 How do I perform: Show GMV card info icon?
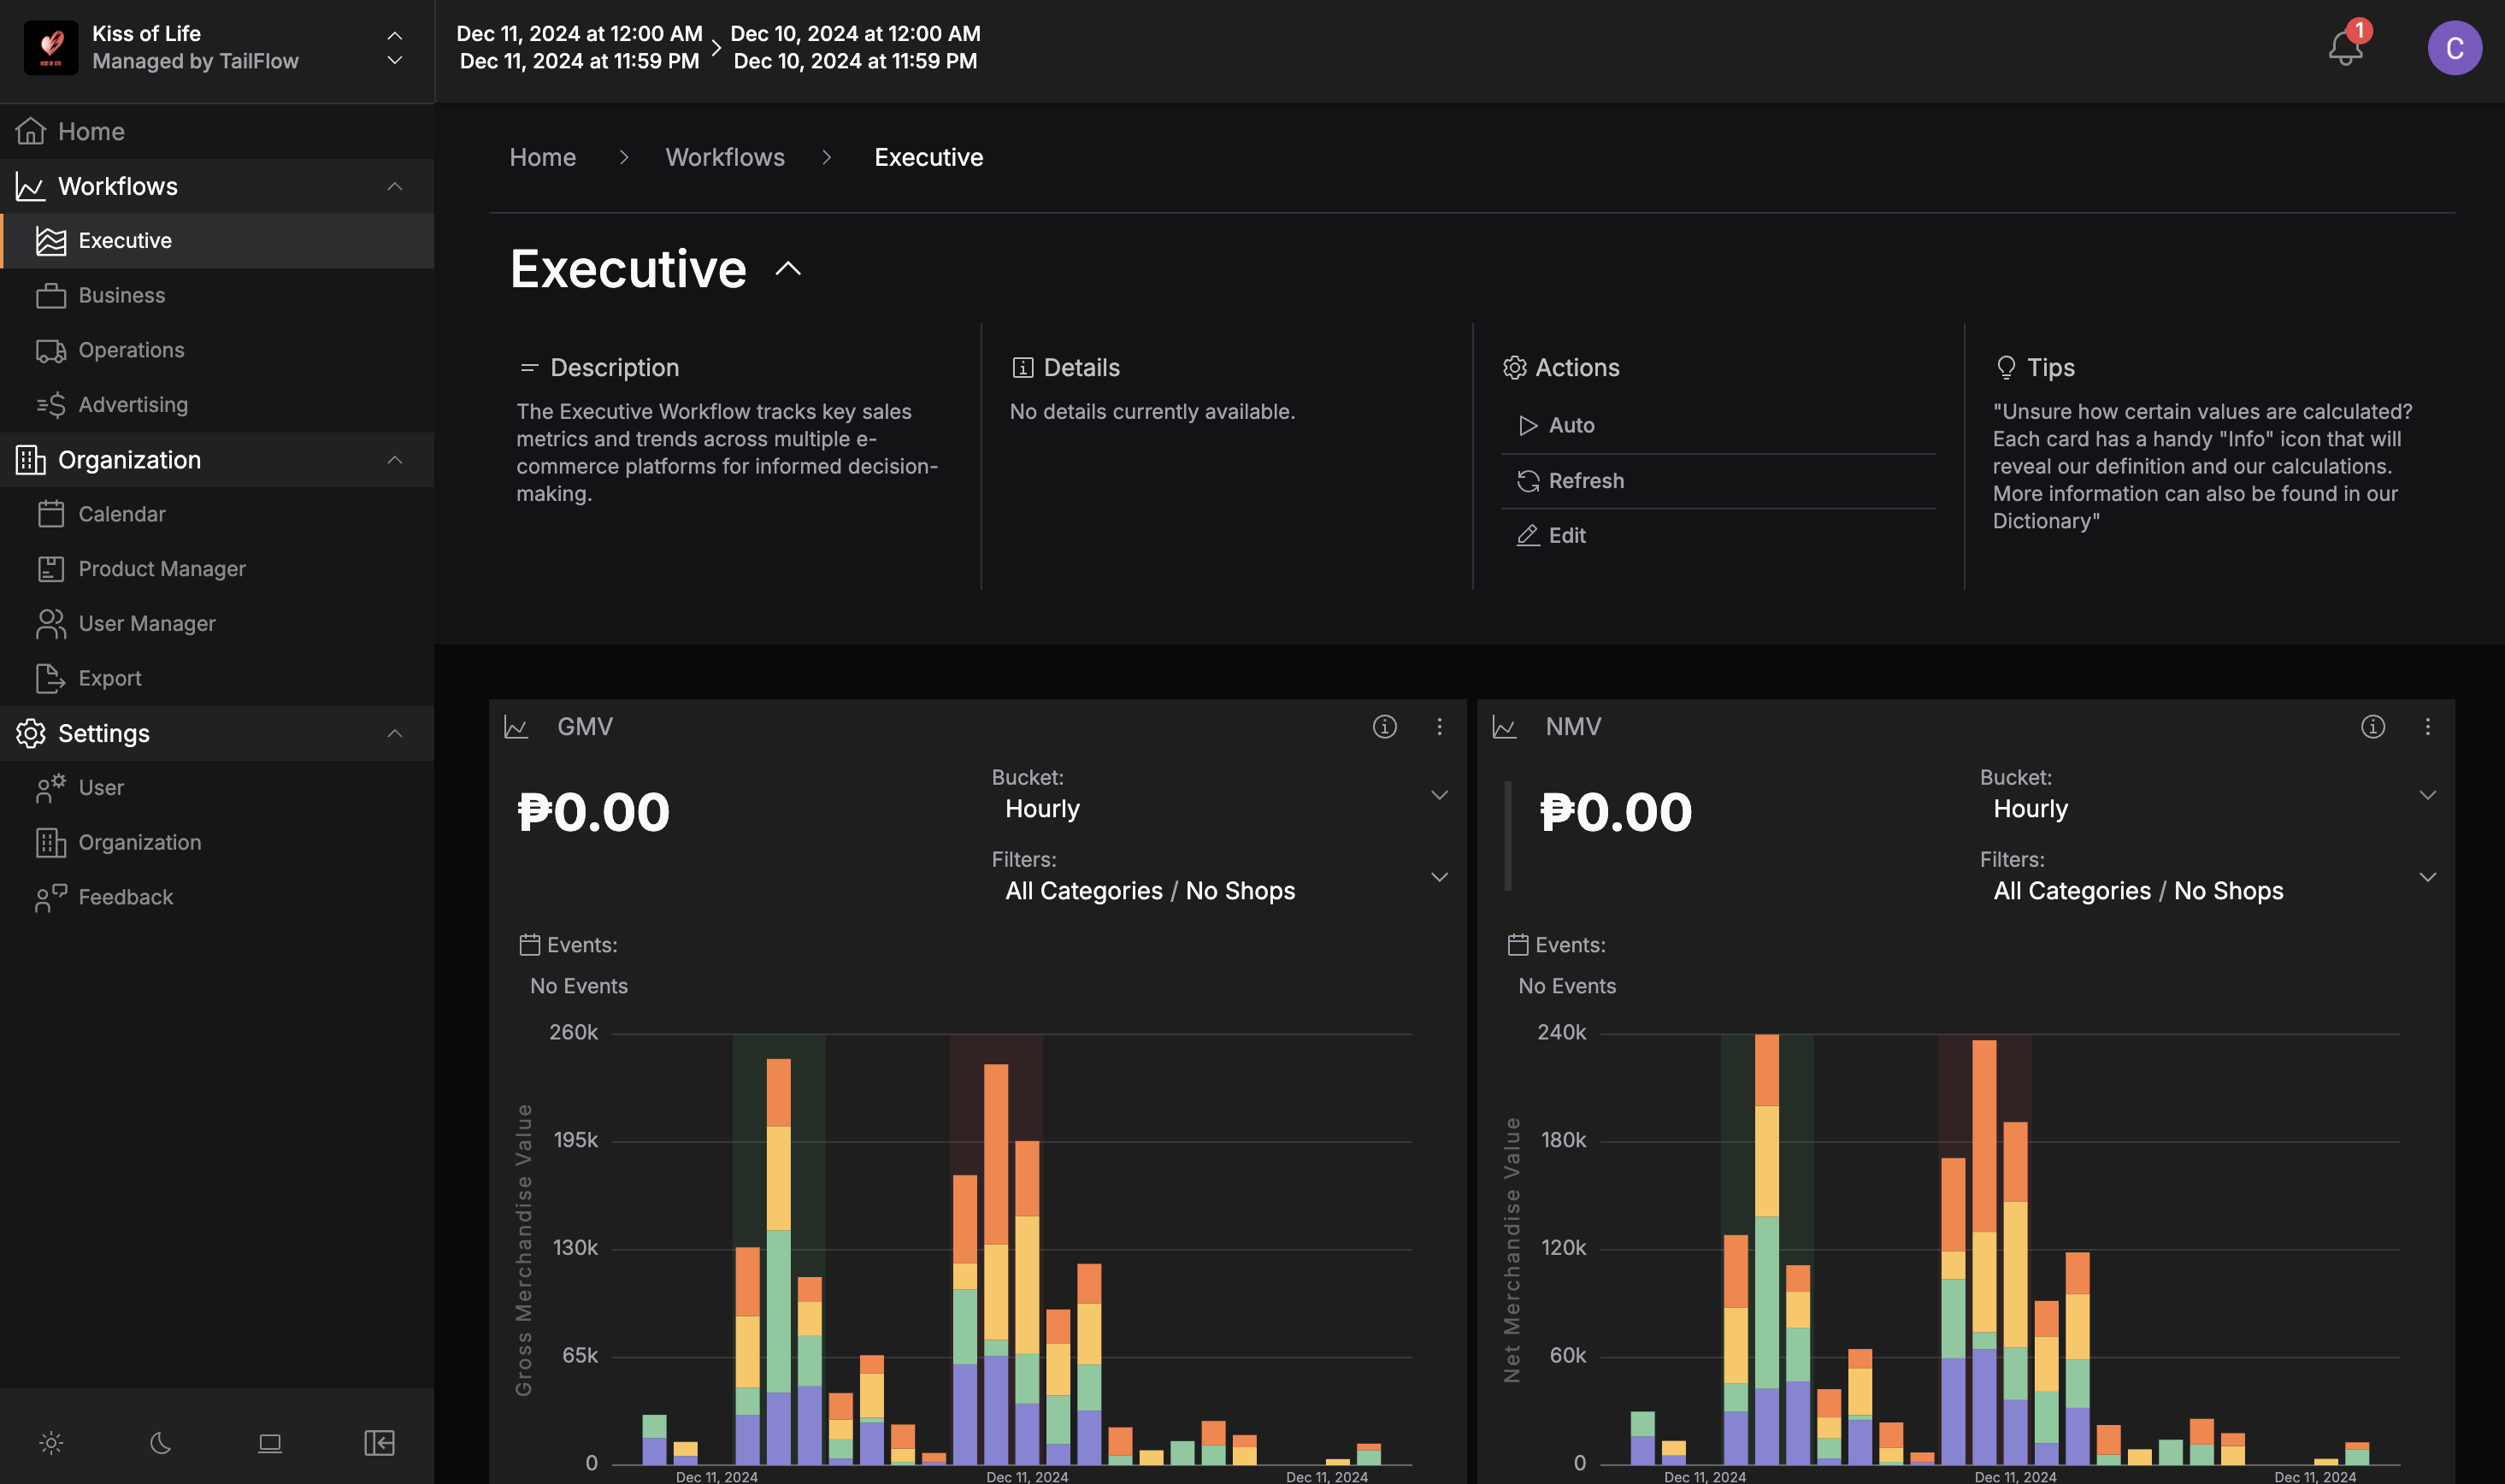(x=1384, y=726)
